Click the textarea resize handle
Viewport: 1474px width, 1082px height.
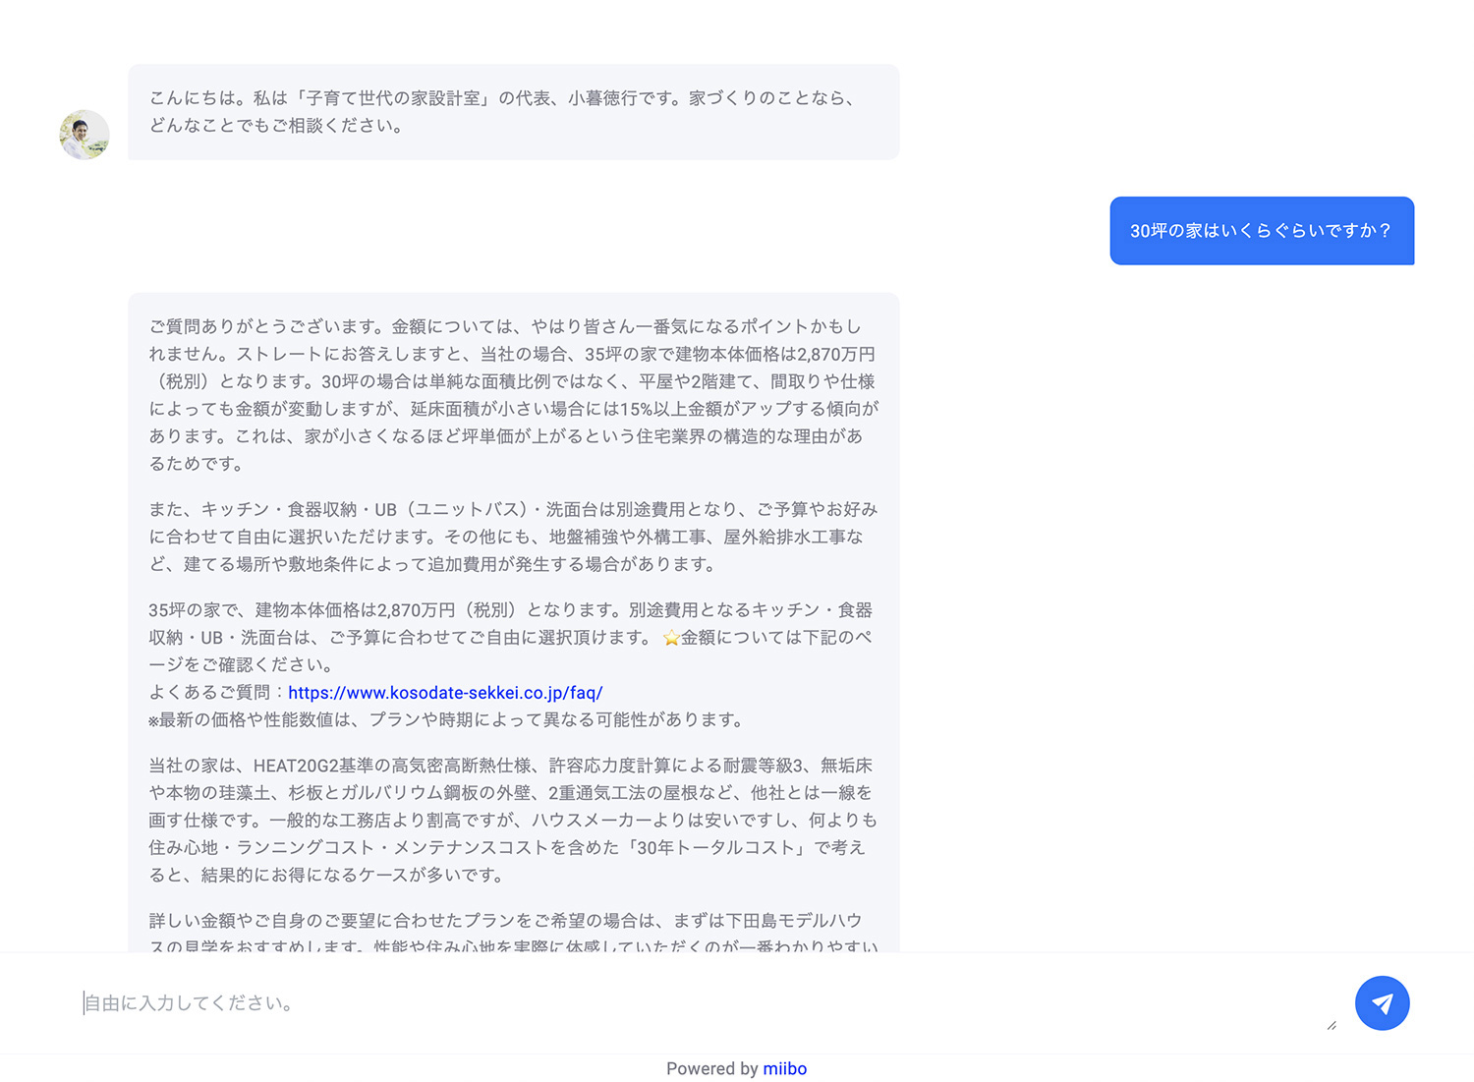pos(1331,1025)
